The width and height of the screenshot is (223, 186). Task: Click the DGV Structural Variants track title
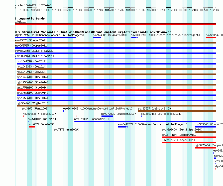93,32
